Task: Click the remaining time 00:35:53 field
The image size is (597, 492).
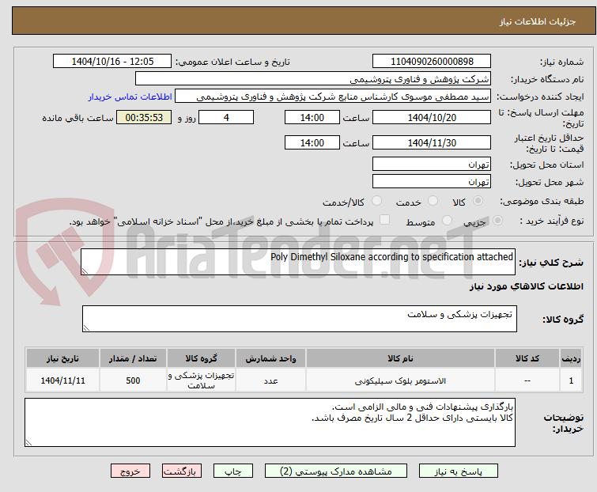Action: (x=144, y=117)
